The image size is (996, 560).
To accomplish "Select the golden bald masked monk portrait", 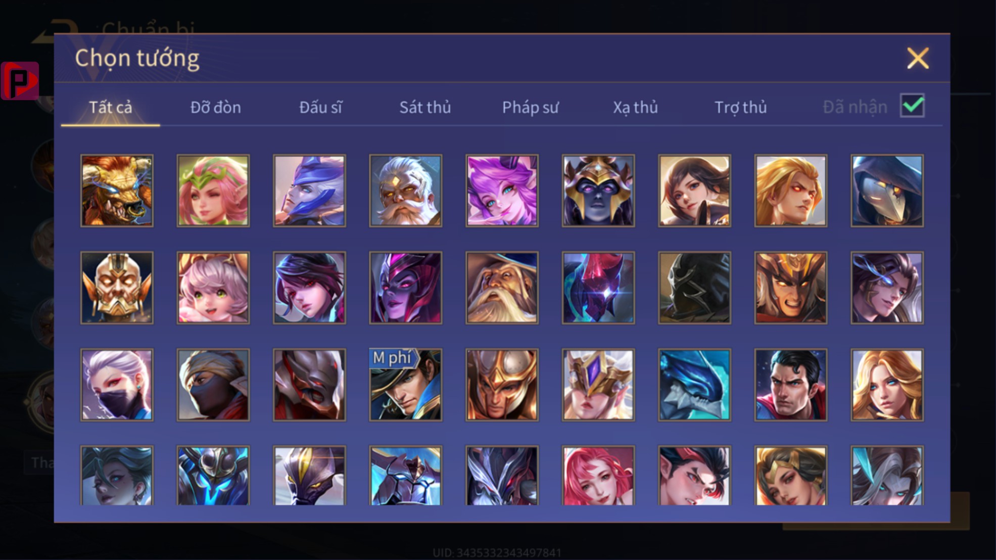I will 117,288.
